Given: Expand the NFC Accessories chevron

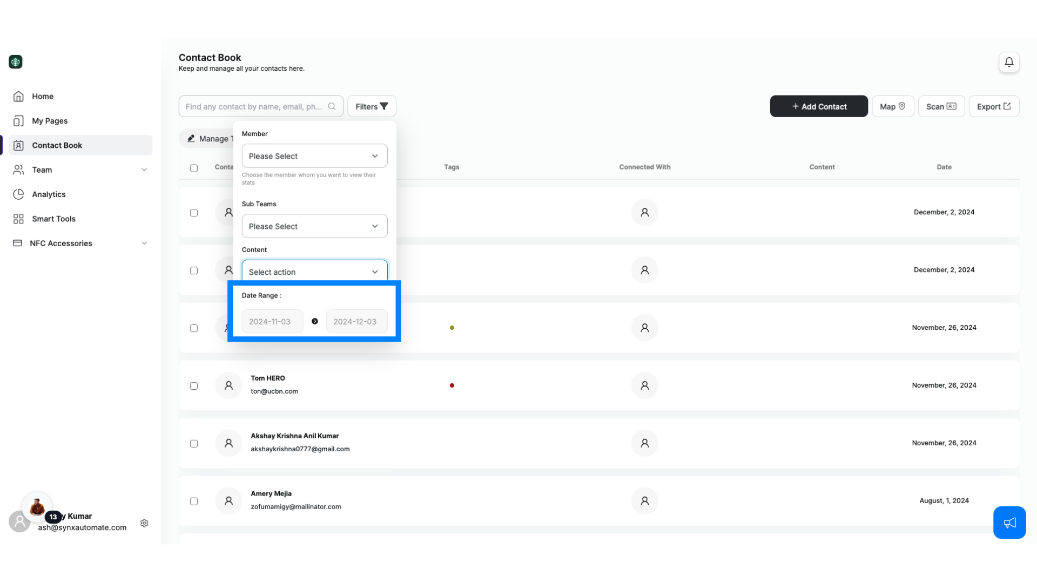Looking at the screenshot, I should coord(144,243).
